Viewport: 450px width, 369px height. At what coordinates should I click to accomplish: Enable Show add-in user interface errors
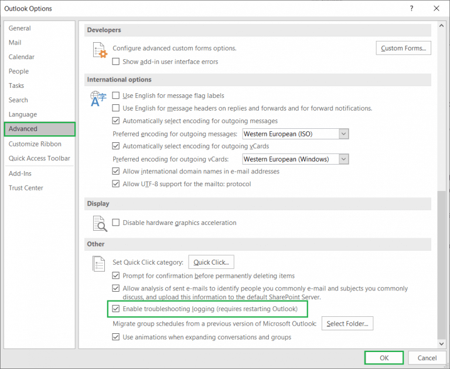click(x=115, y=61)
